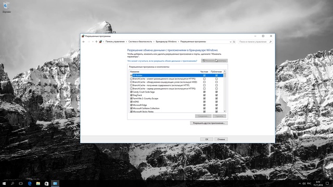Enable BranchCache WSD discovery public checkbox
The height and width of the screenshot is (187, 333).
pos(216,82)
